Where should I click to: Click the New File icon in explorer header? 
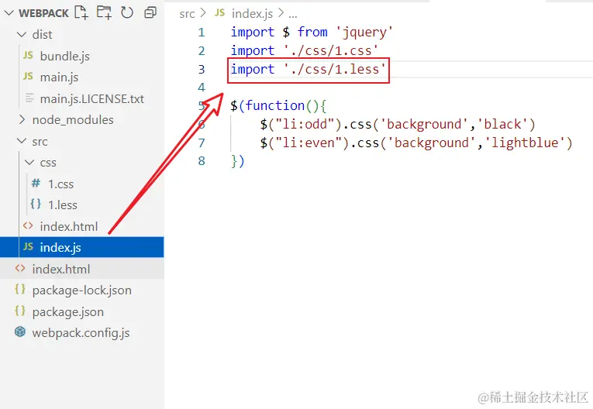tap(81, 12)
